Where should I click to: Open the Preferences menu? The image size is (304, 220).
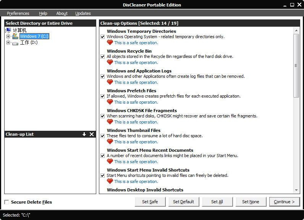(18, 13)
